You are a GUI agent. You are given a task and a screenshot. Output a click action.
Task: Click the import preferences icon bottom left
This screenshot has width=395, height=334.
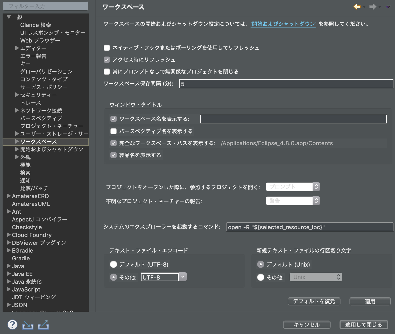tap(28, 324)
